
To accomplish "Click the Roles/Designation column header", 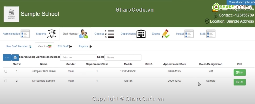I will (211, 64).
